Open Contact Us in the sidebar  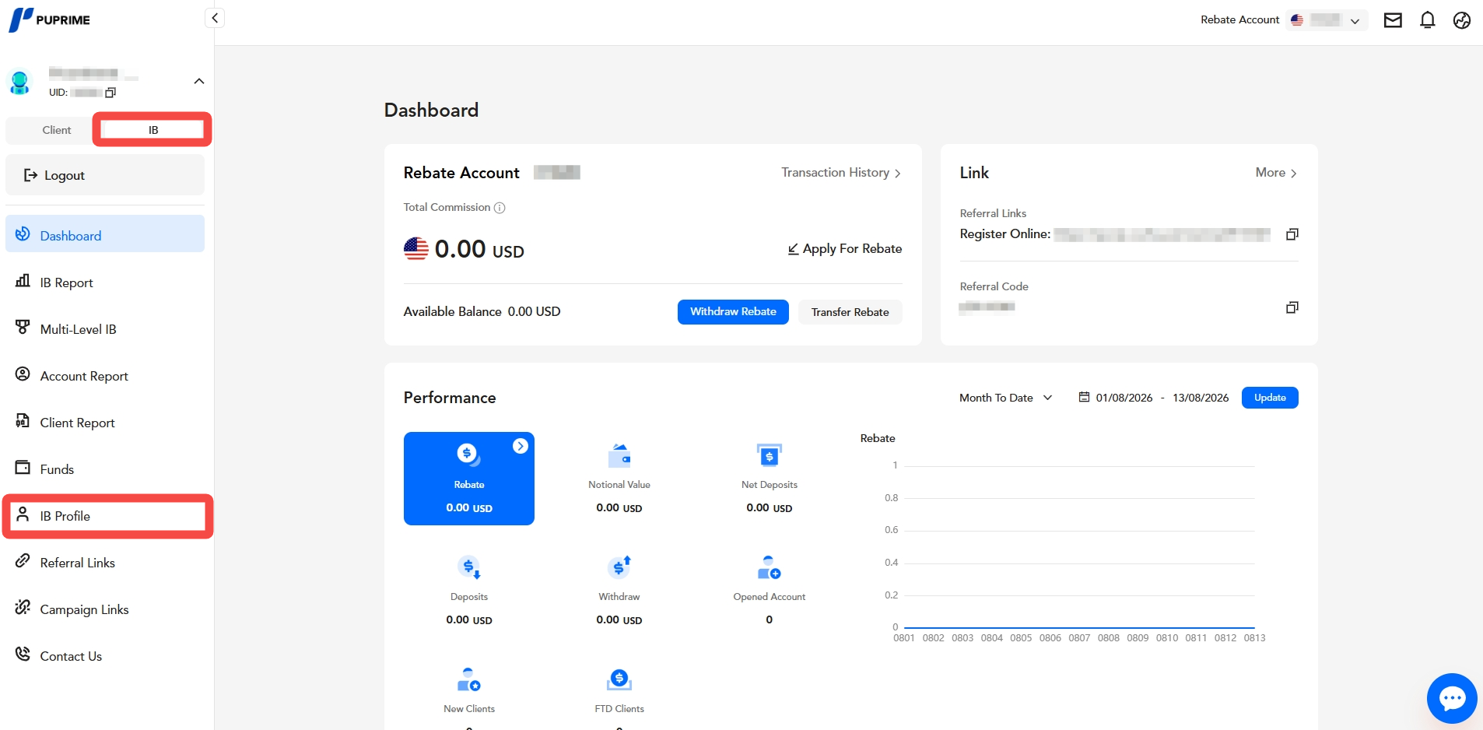pyautogui.click(x=105, y=656)
